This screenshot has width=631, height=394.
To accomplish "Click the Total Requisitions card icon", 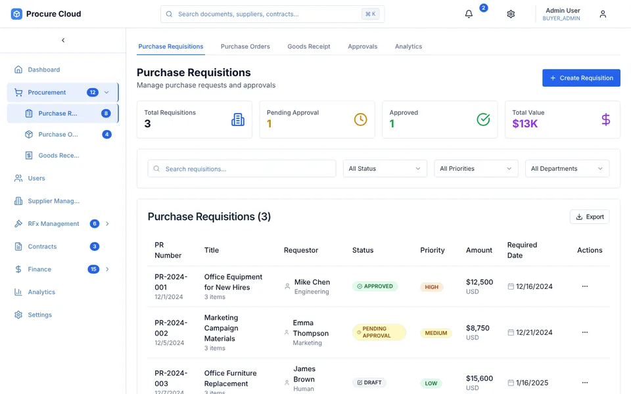I will click(x=238, y=120).
